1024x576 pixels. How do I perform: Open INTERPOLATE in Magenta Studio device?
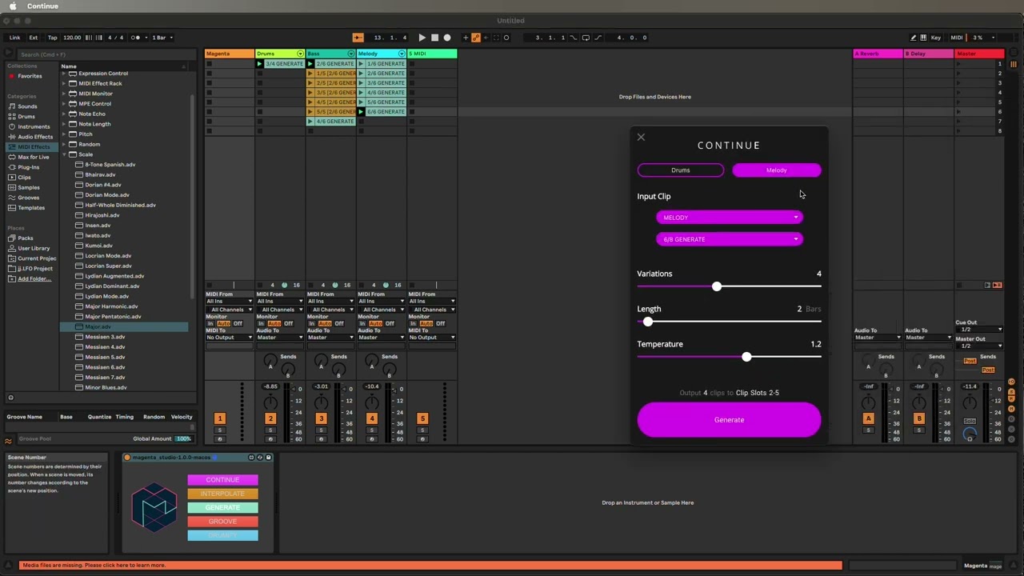[222, 494]
